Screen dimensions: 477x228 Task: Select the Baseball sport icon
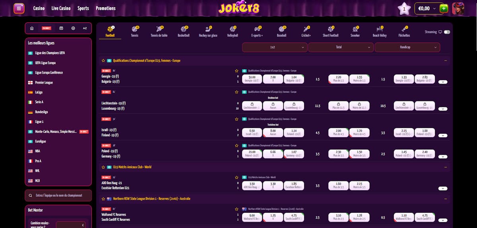[x=281, y=31]
